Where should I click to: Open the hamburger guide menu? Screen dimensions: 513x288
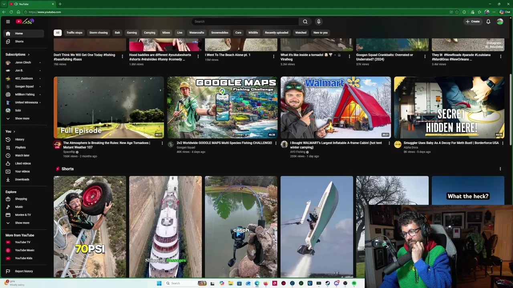click(x=8, y=22)
